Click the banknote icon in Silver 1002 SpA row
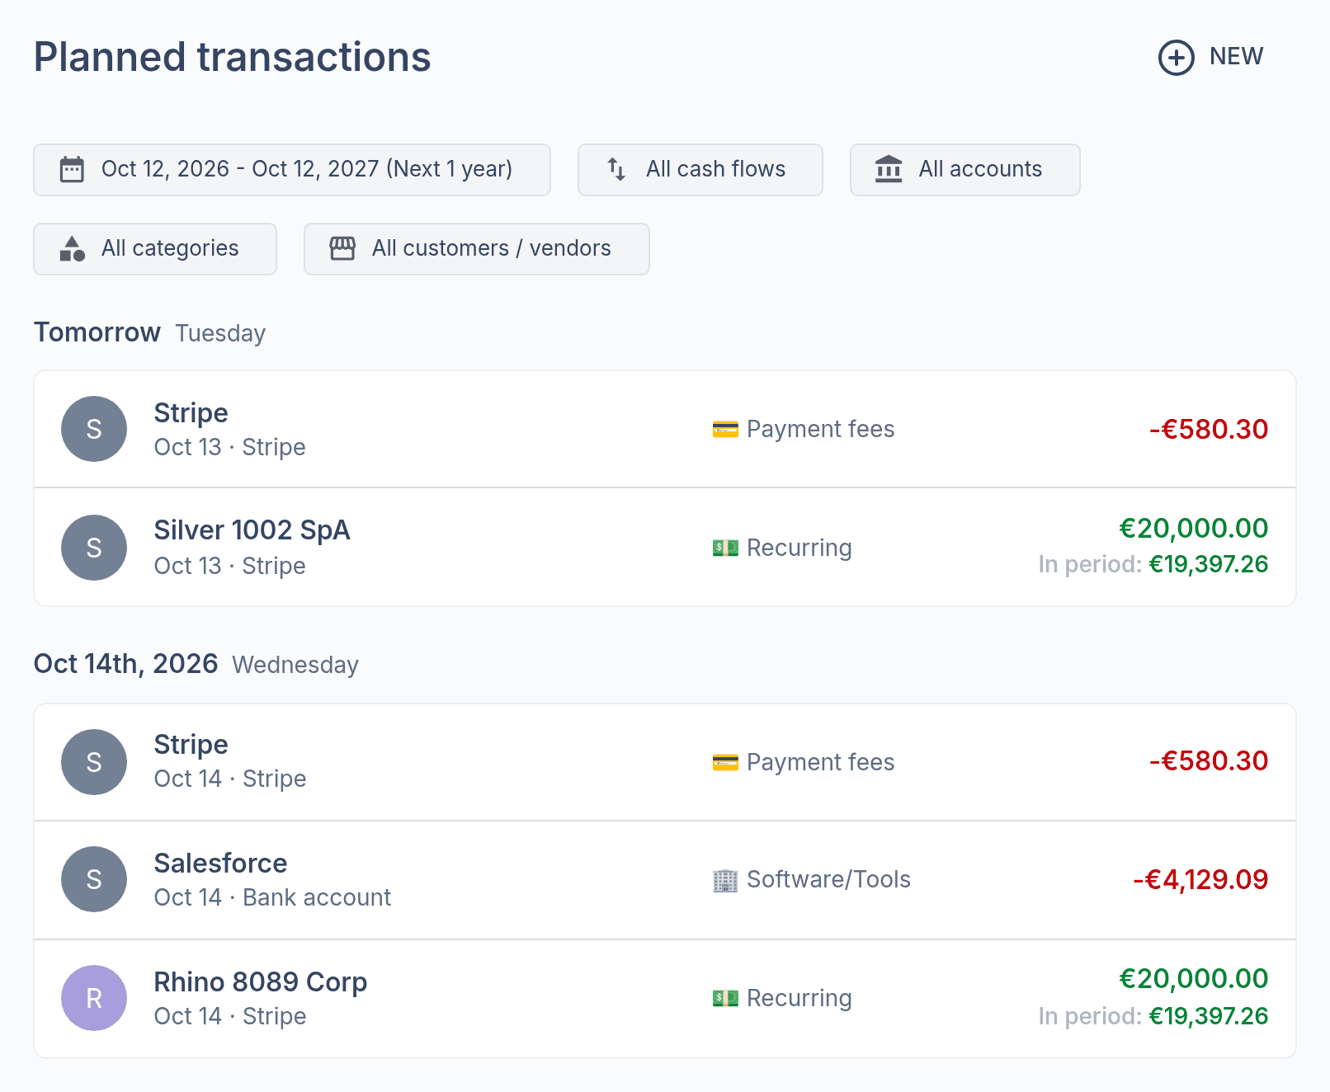 coord(725,548)
